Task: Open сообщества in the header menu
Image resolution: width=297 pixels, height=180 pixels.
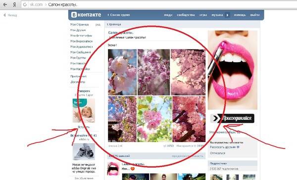Action: [186, 15]
